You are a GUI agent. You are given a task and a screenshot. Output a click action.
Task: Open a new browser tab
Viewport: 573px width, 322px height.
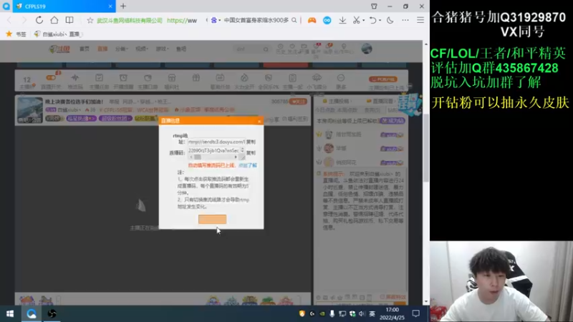(123, 6)
